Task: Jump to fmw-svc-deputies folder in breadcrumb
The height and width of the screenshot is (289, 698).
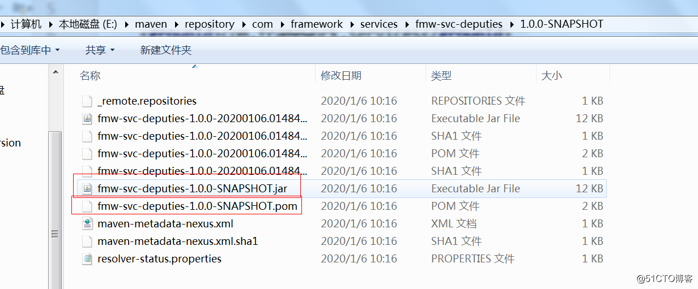Action: point(459,24)
